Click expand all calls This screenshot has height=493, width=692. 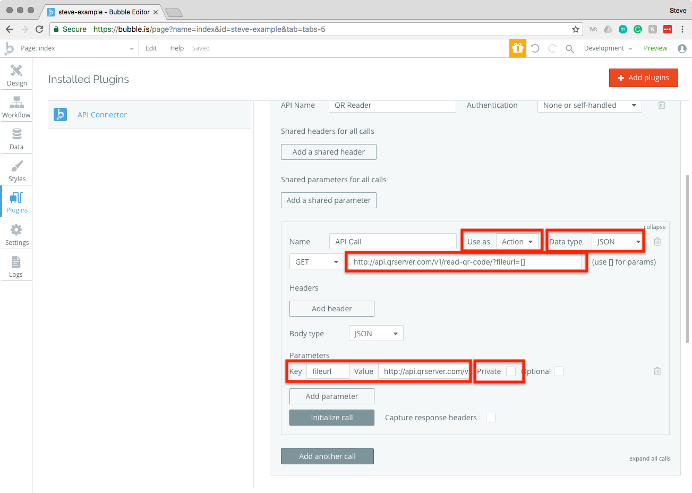[x=650, y=458]
